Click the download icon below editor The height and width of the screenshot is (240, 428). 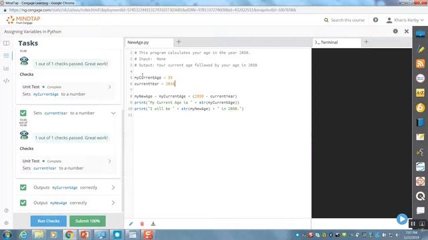153,224
